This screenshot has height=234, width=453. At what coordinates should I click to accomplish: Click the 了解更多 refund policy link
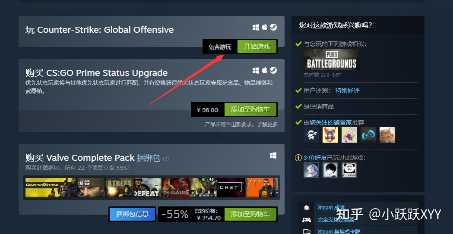pyautogui.click(x=267, y=125)
